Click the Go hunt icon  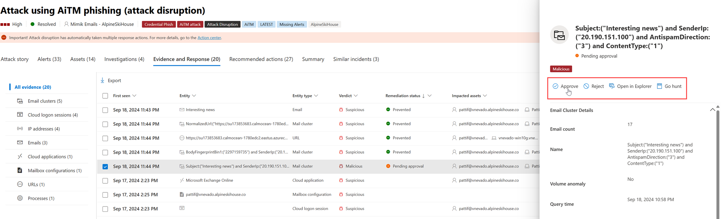point(659,86)
